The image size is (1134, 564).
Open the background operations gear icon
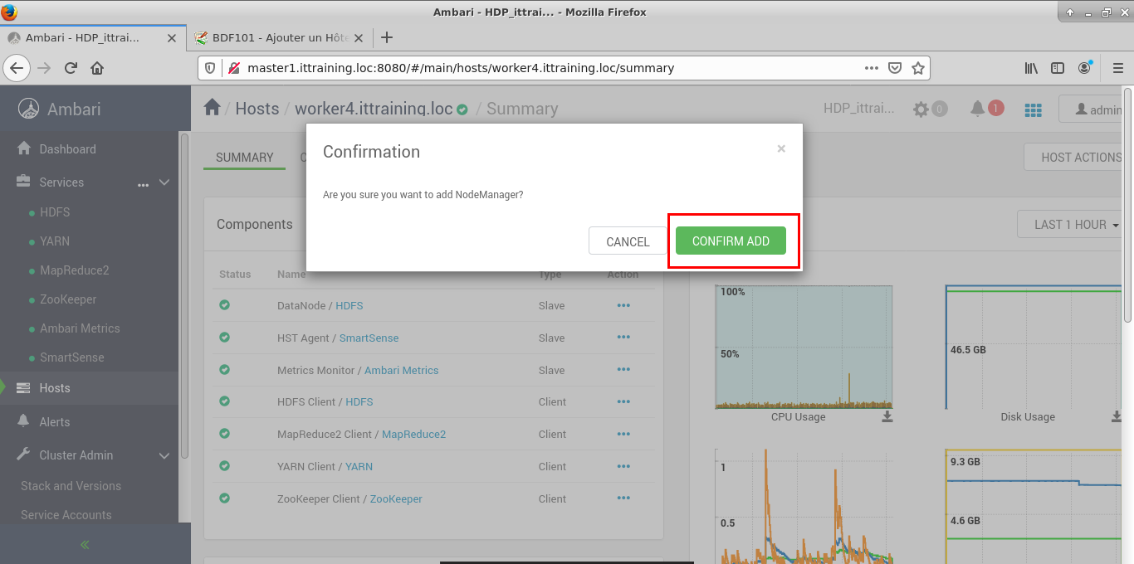(921, 109)
